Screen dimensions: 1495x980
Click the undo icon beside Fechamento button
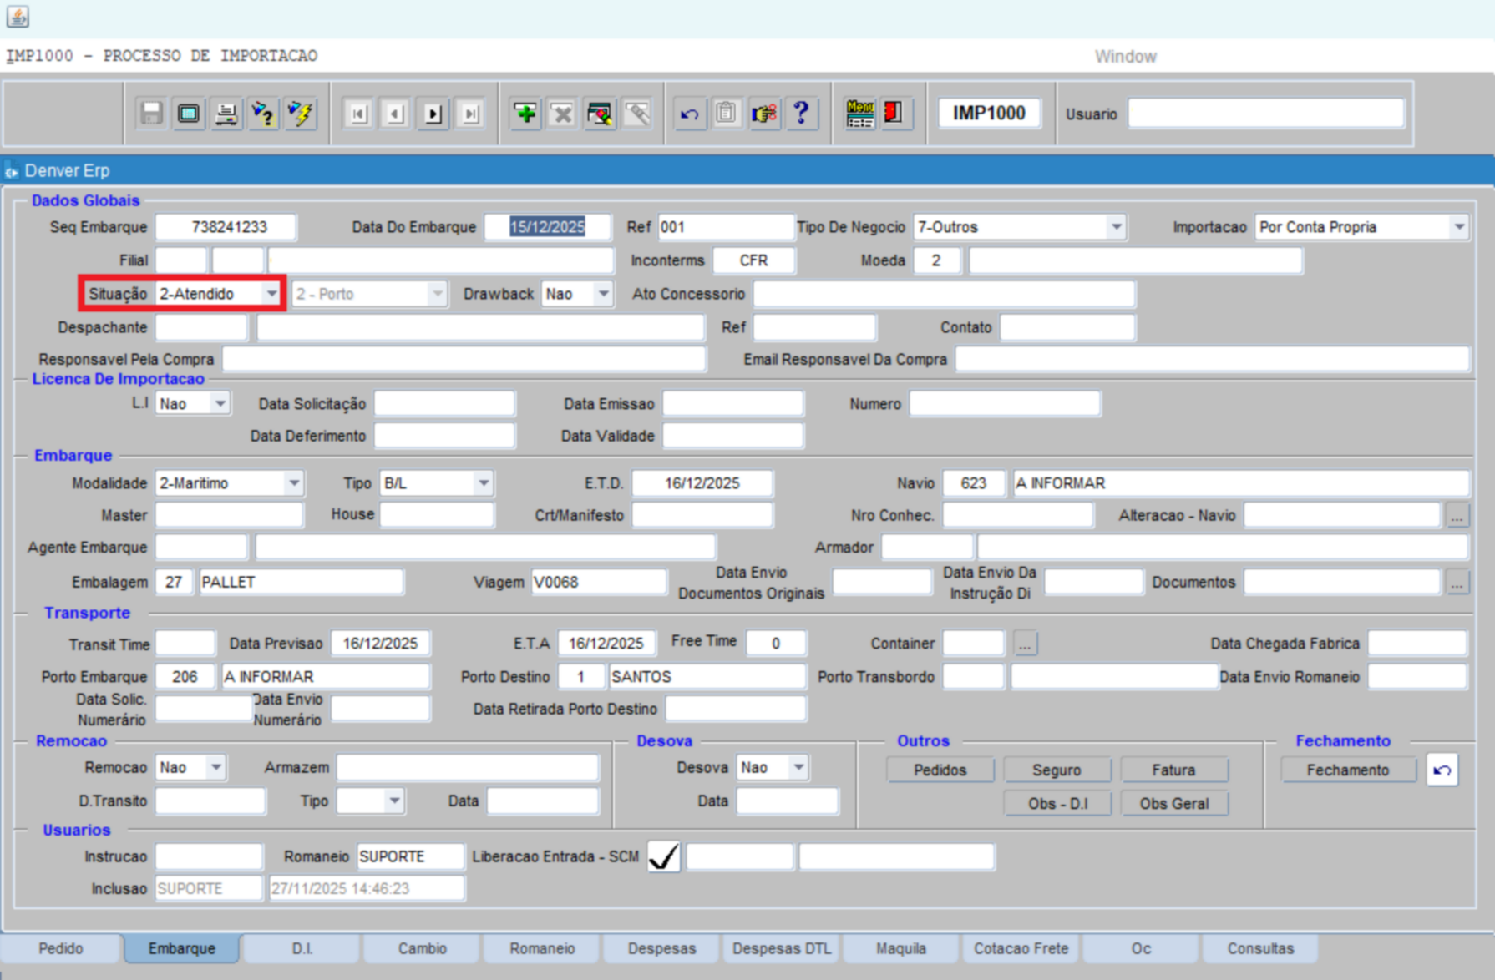(1442, 770)
